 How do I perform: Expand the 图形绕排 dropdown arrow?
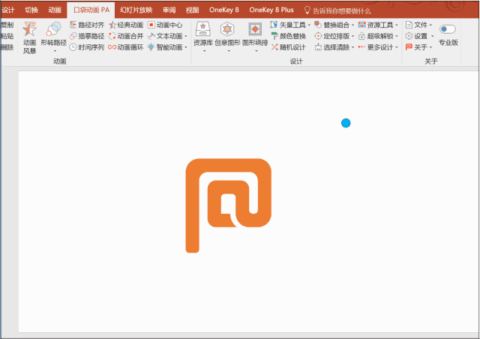point(256,51)
